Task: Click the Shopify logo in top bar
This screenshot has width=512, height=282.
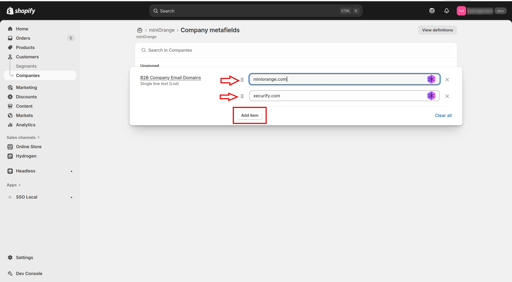Action: tap(21, 11)
